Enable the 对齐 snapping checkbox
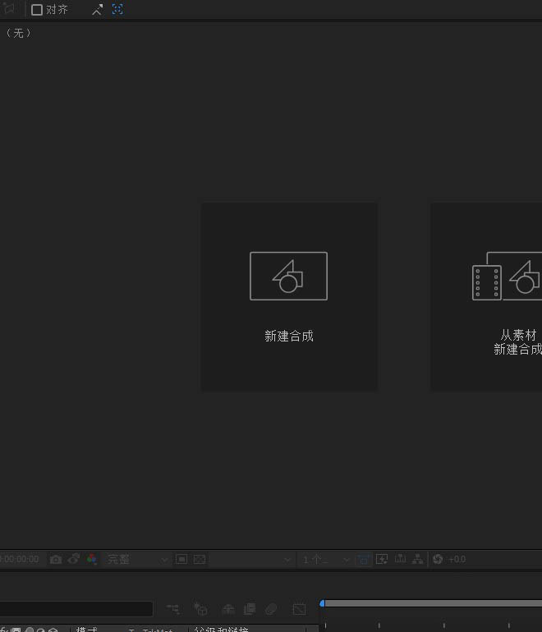The width and height of the screenshot is (542, 632). pyautogui.click(x=37, y=10)
